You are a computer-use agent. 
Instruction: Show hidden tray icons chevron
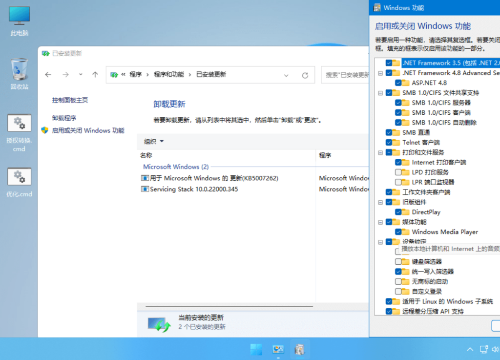[x=470, y=349]
